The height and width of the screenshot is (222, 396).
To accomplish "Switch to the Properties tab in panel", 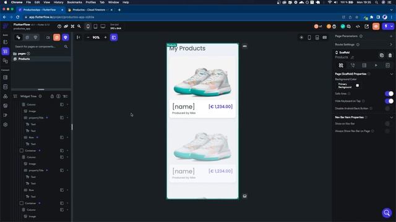I will (x=341, y=65).
